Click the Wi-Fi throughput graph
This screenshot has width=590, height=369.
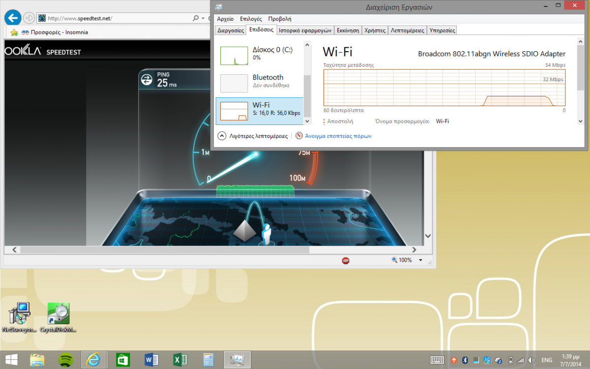click(444, 88)
